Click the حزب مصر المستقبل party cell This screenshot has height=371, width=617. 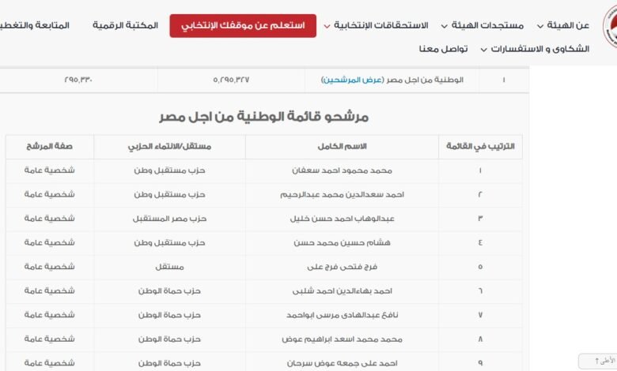click(169, 219)
